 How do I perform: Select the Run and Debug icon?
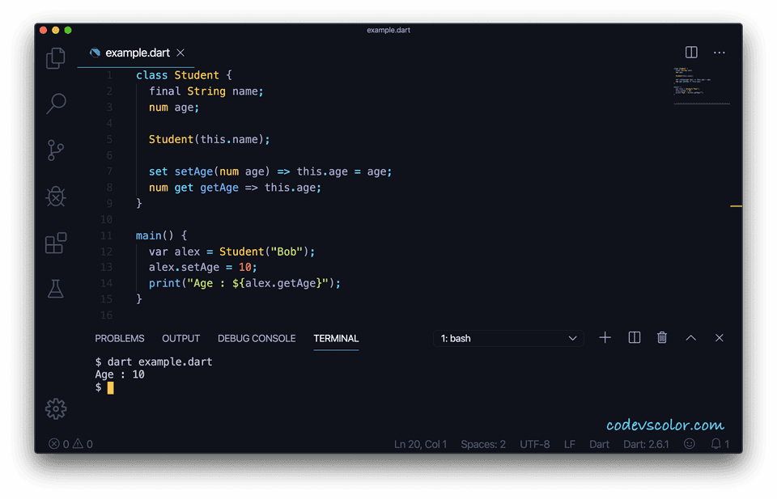[56, 196]
